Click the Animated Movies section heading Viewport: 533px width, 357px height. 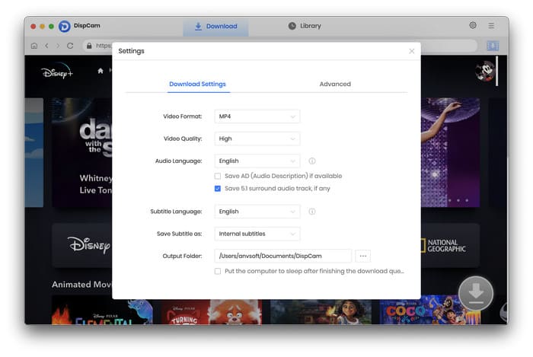click(x=82, y=285)
